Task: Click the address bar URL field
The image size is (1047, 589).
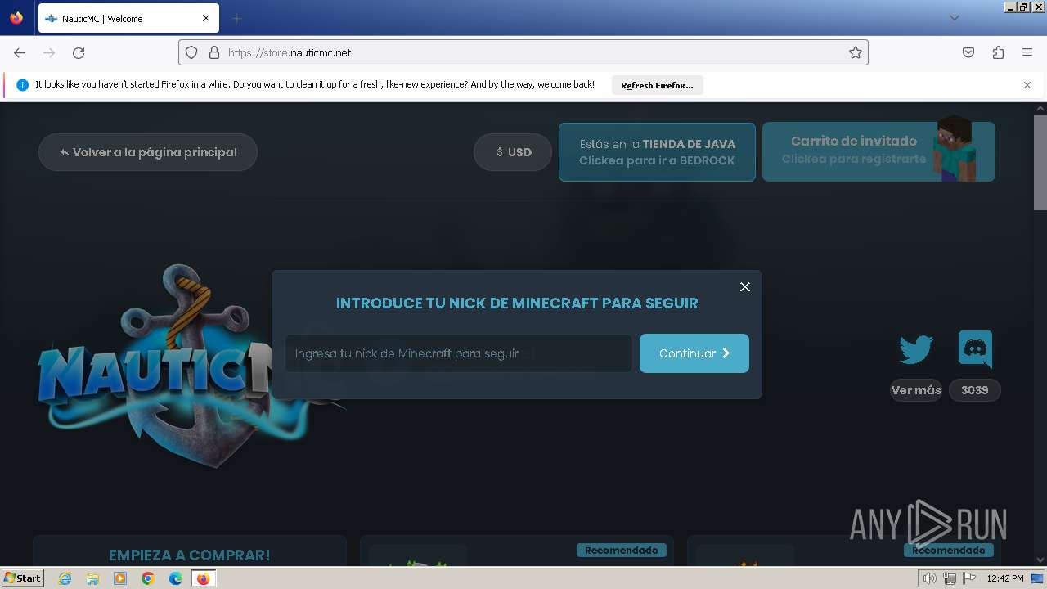Action: coord(523,52)
